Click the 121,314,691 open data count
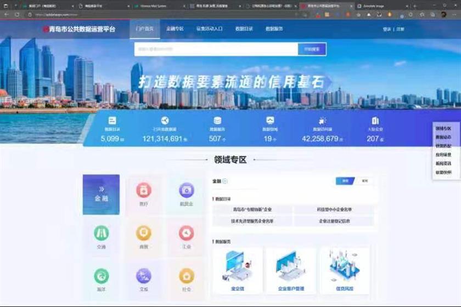The width and height of the screenshot is (461, 307). pos(162,139)
